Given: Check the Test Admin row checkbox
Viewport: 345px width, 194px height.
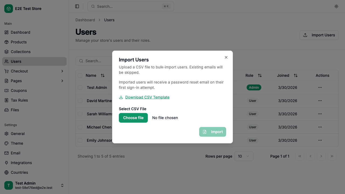Looking at the screenshot, I should pyautogui.click(x=80, y=88).
